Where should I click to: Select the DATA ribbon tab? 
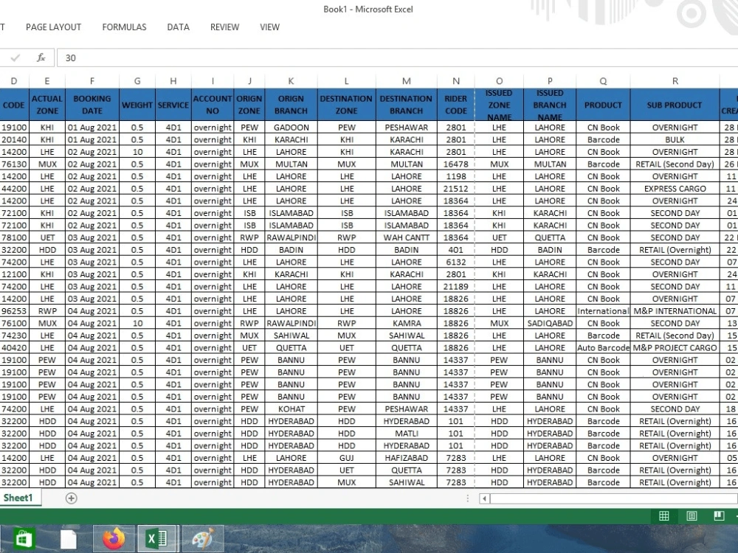click(178, 27)
